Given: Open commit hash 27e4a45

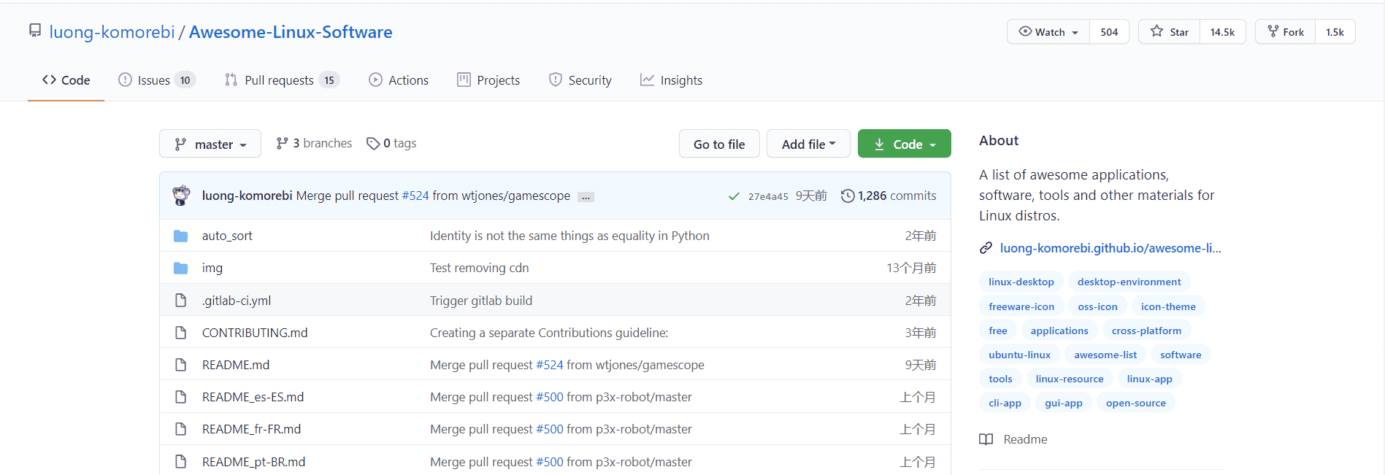Looking at the screenshot, I should point(768,196).
